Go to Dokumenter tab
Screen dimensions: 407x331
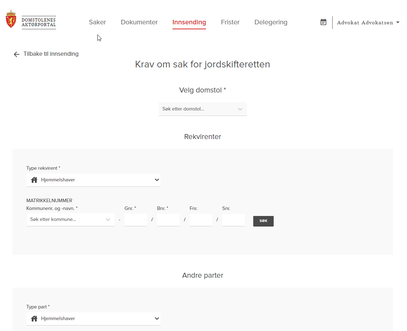point(139,22)
